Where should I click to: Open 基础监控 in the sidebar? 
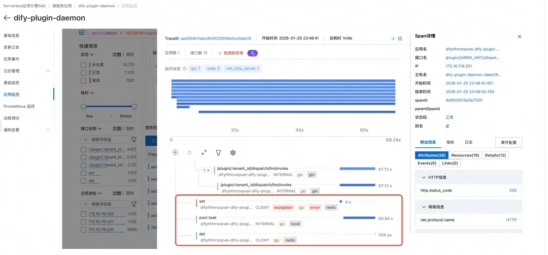point(12,83)
